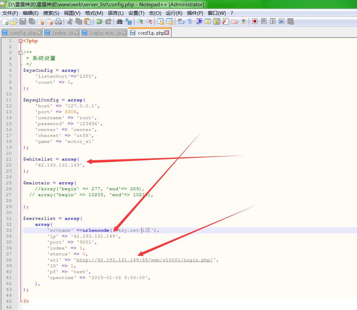Open the 语言(L) language menu

click(115, 13)
